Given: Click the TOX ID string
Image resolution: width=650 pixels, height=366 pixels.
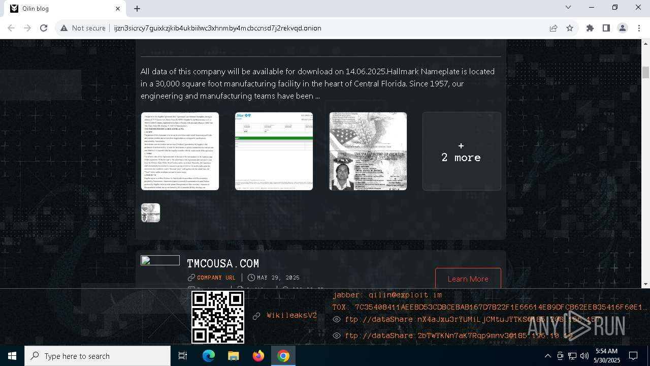Looking at the screenshot, I should (x=490, y=307).
